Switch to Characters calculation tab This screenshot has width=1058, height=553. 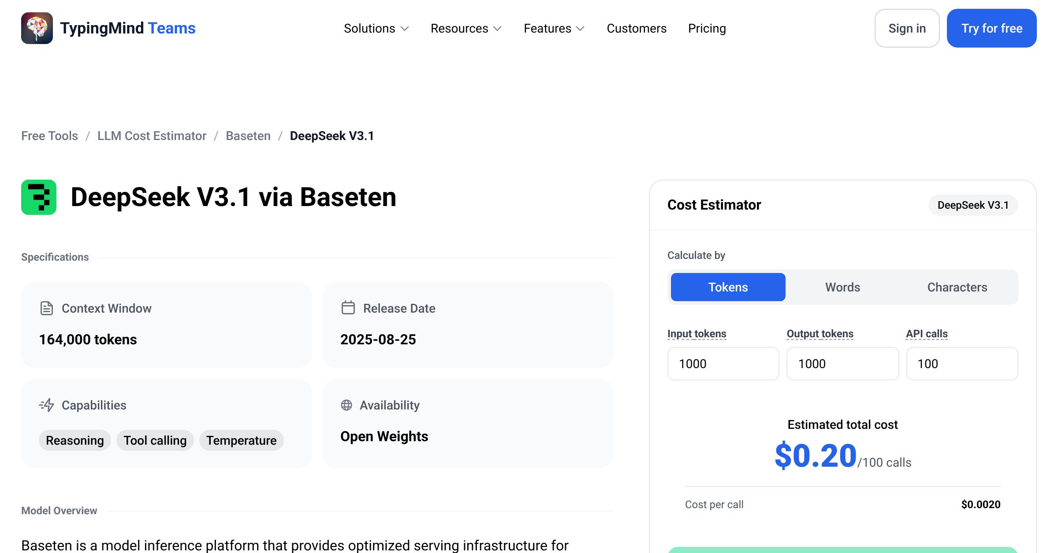point(957,287)
